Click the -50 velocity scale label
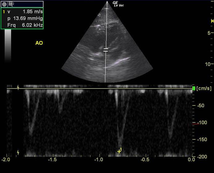This screenshot has width=214, height=173. 201,105
